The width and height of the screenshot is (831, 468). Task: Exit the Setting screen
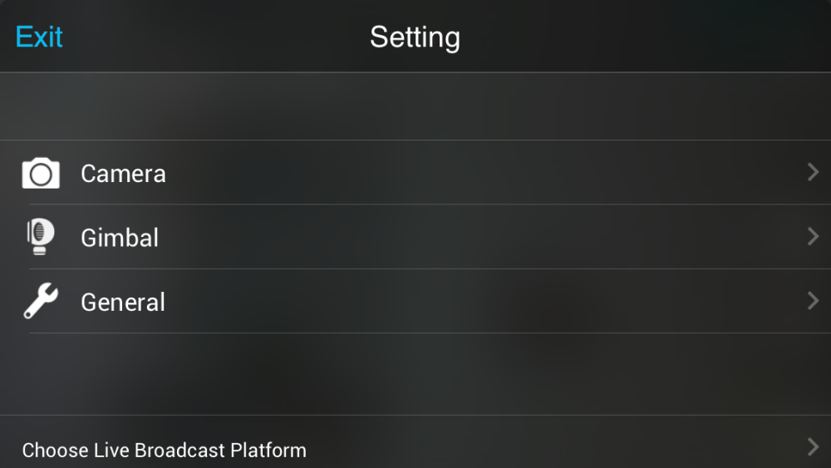coord(39,37)
